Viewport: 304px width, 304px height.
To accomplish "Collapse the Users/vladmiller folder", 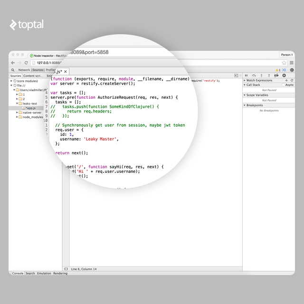I will (x=14, y=90).
